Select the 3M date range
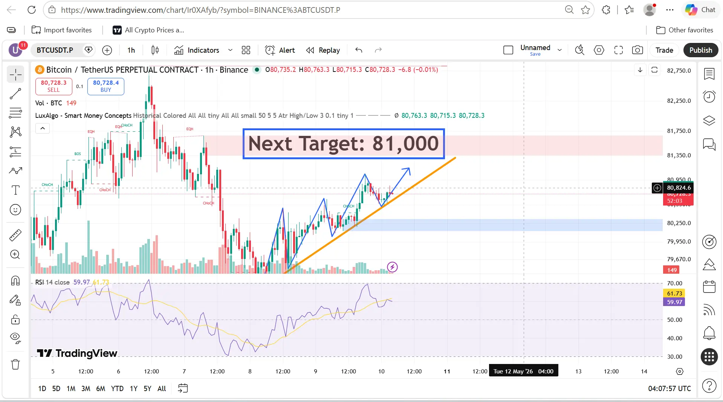This screenshot has width=723, height=402. pyautogui.click(x=86, y=388)
